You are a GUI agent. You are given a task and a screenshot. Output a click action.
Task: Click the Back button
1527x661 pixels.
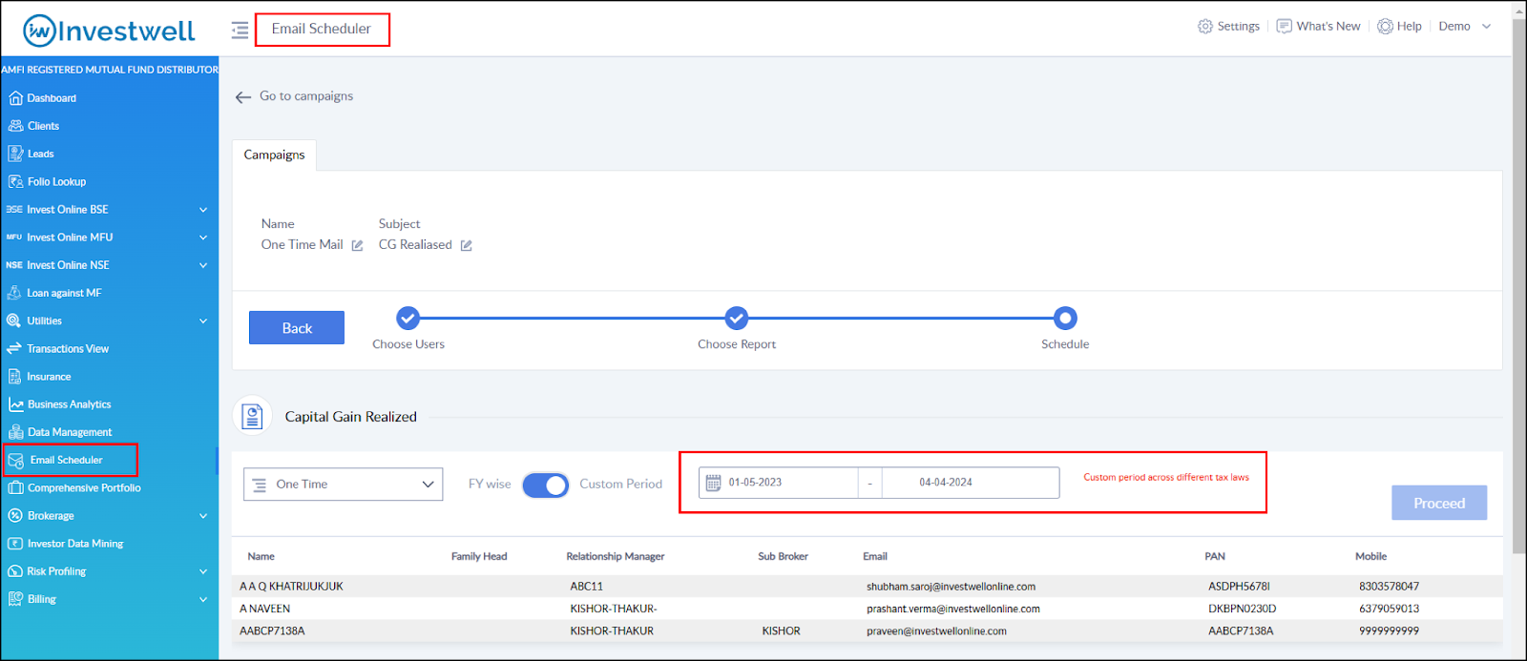(x=297, y=328)
